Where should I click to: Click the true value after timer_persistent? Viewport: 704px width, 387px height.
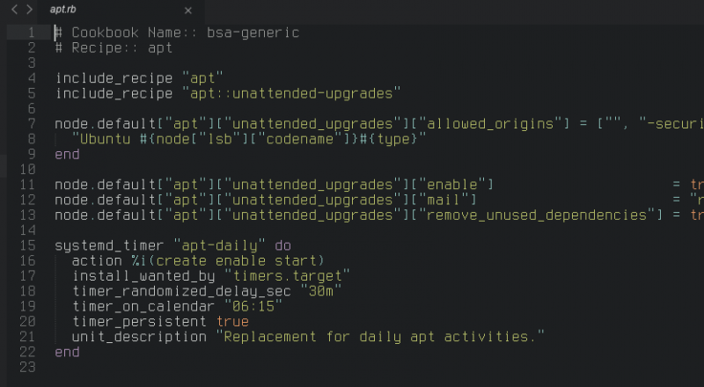tap(232, 321)
